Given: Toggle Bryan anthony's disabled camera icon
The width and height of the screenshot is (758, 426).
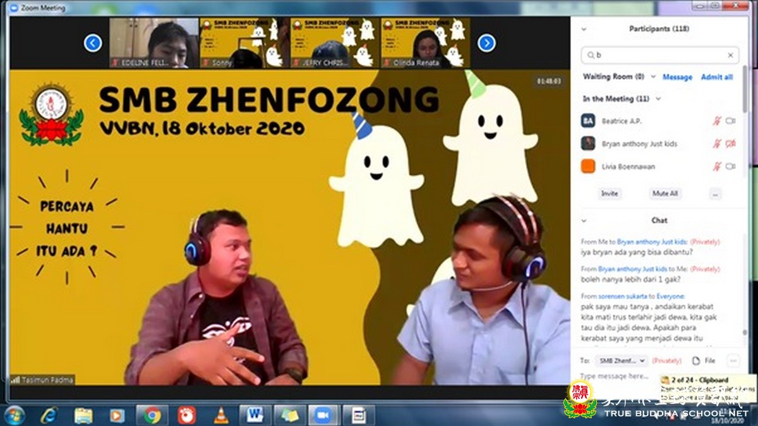Looking at the screenshot, I should coord(730,143).
